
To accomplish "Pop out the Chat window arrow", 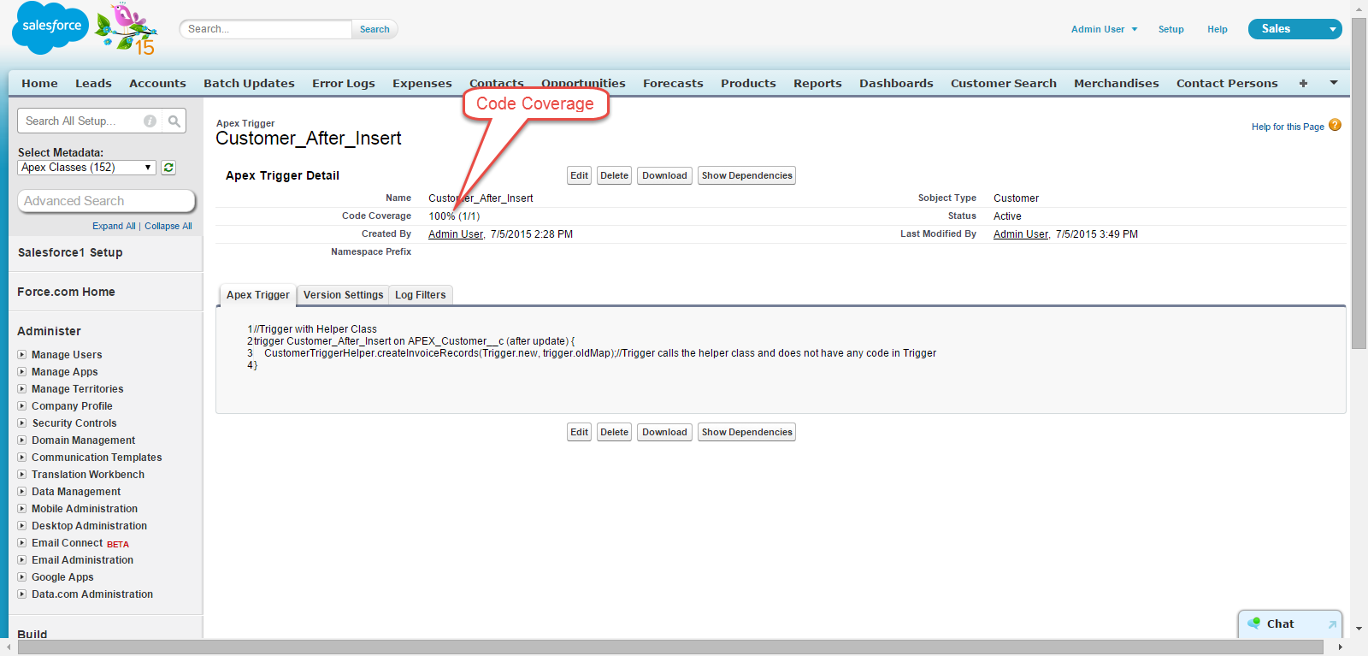I will [x=1331, y=624].
